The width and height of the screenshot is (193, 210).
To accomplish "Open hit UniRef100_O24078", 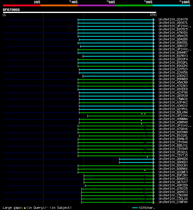I will (x=173, y=19).
